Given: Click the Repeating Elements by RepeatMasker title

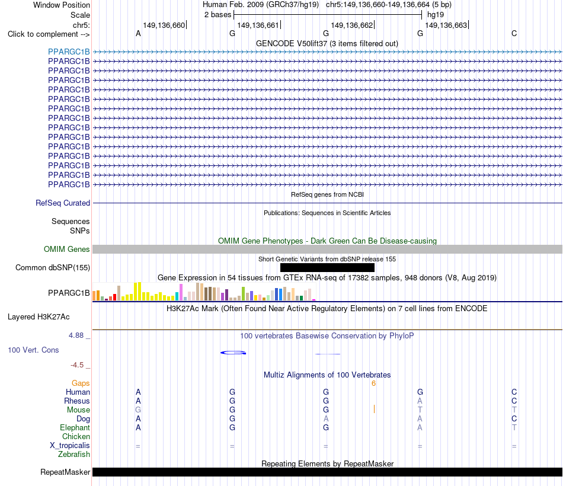Looking at the screenshot, I should pyautogui.click(x=327, y=463).
